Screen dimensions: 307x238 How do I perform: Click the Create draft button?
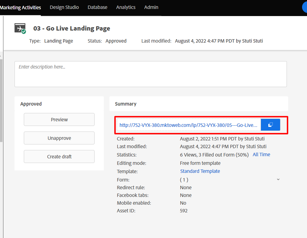(x=59, y=157)
